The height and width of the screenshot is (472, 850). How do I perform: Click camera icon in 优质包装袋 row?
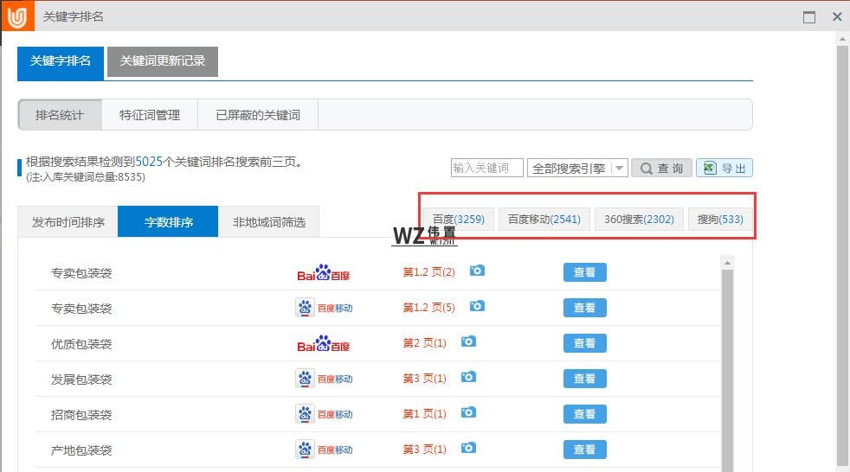(x=468, y=341)
